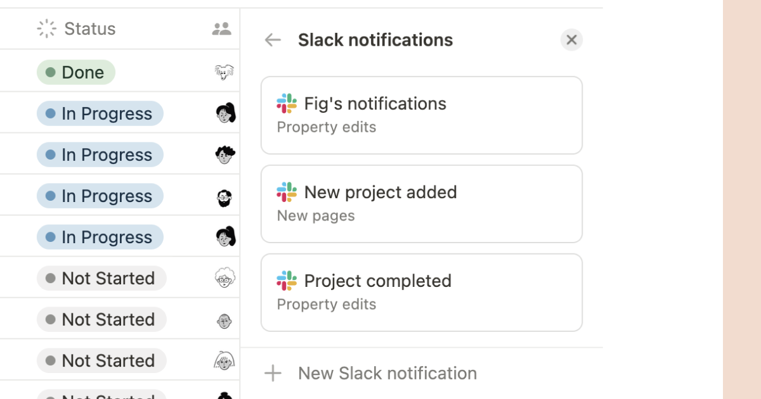Screen dimensions: 761x399
Task: Click the Slack icon on New project added card
Action: 286,192
